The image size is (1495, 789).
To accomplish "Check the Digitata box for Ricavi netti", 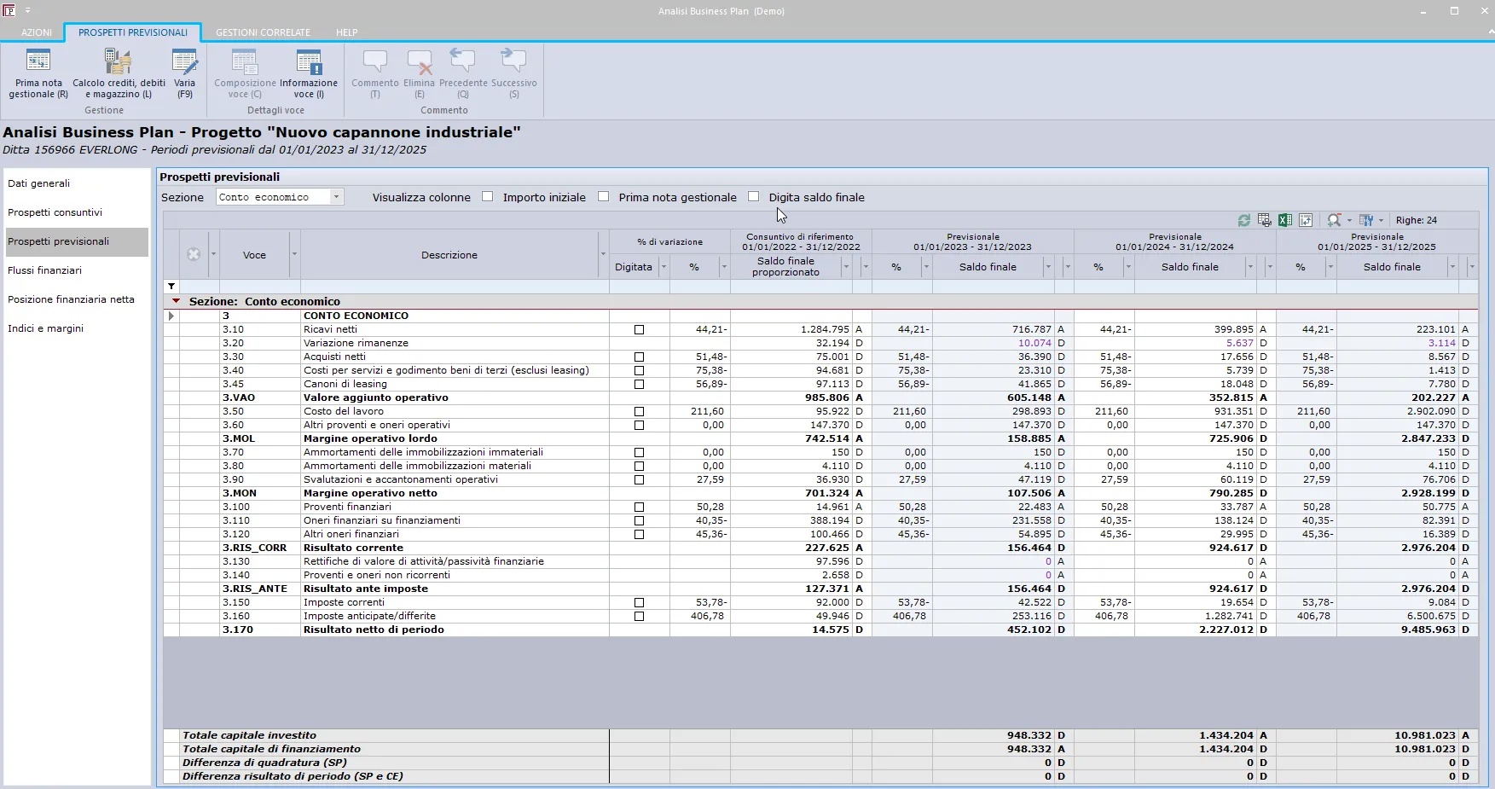I will tap(639, 329).
